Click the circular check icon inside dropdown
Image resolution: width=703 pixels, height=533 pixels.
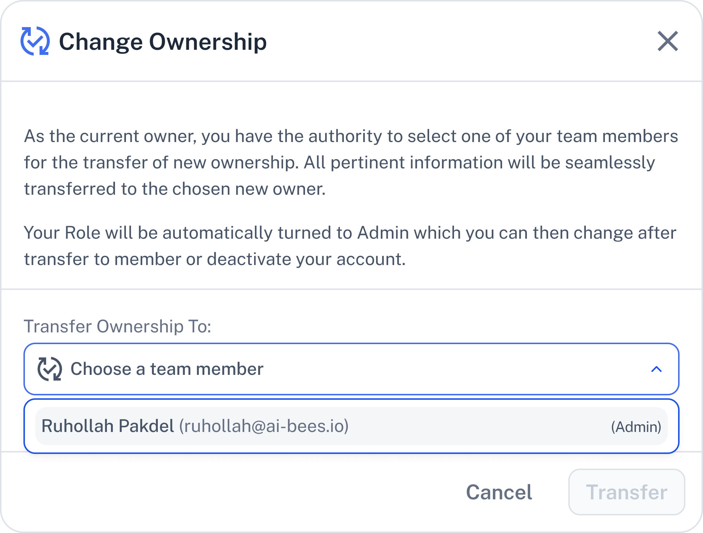tap(49, 369)
